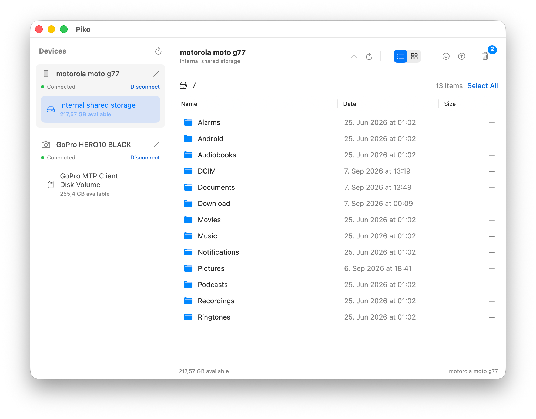The width and height of the screenshot is (536, 419).
Task: Sort by the Size column header
Action: [450, 104]
